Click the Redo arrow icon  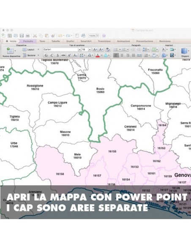point(68,36)
